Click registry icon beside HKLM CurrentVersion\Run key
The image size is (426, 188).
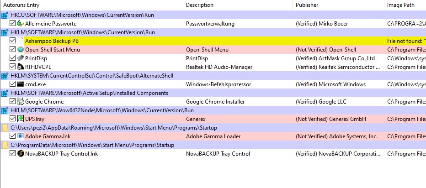[5, 32]
